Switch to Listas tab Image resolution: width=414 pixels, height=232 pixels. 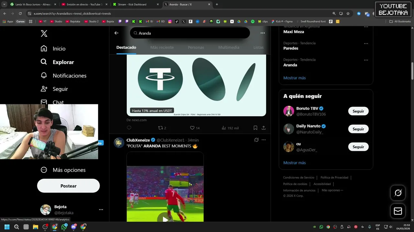point(258,47)
